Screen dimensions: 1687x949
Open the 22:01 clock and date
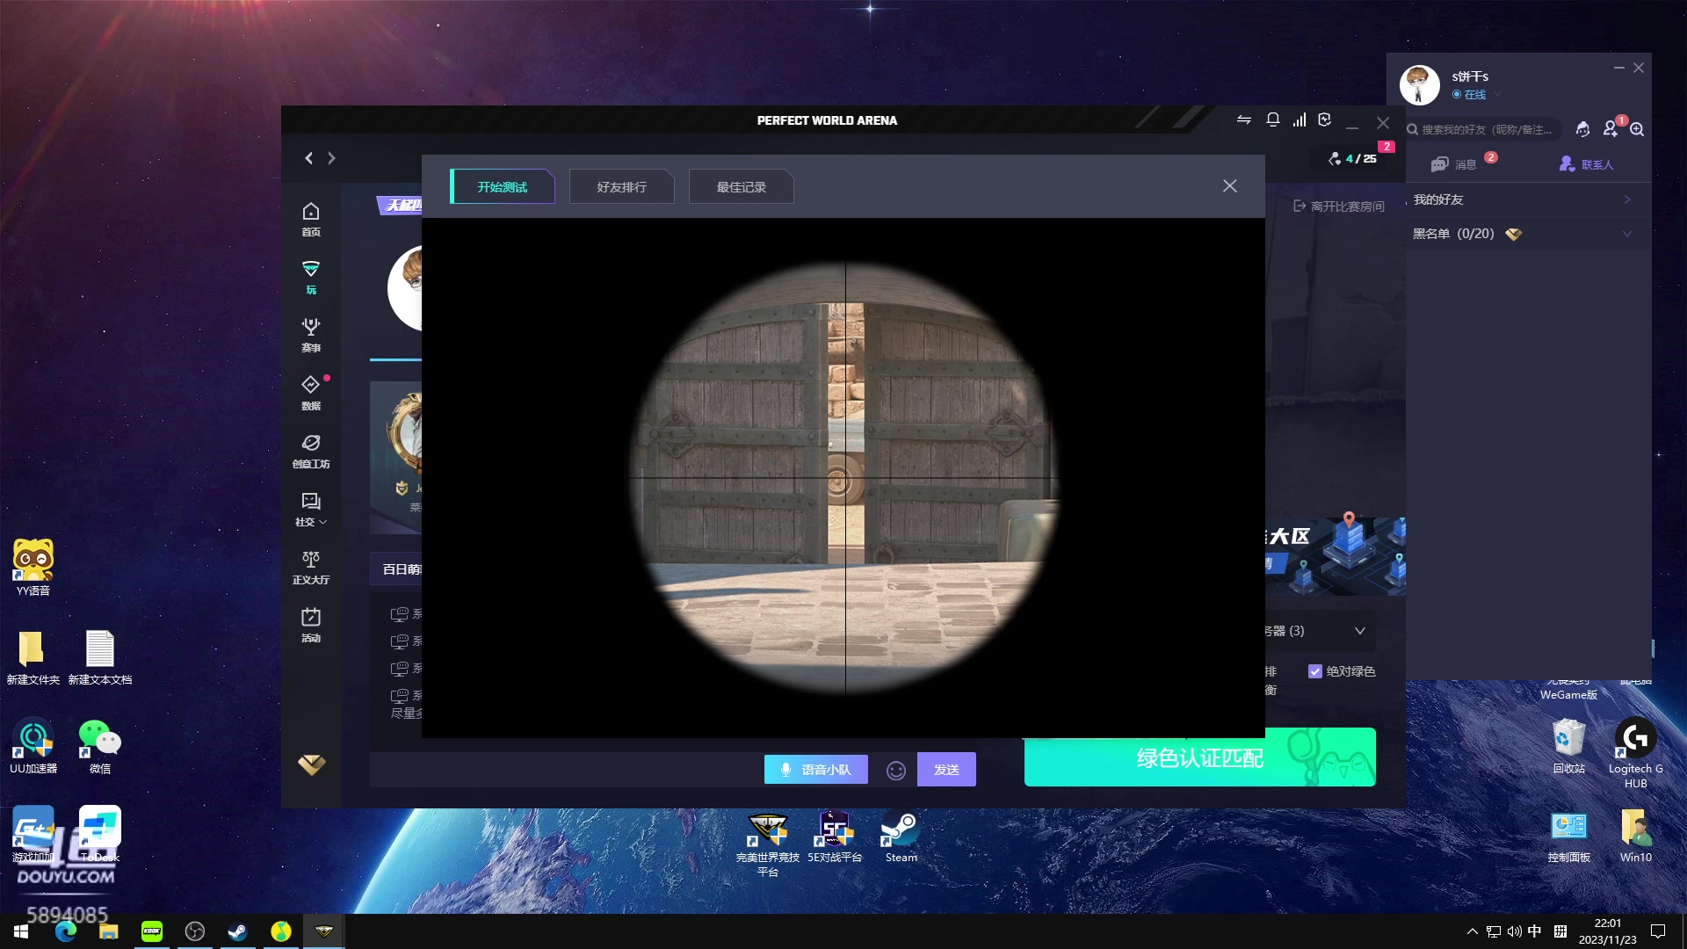point(1607,931)
